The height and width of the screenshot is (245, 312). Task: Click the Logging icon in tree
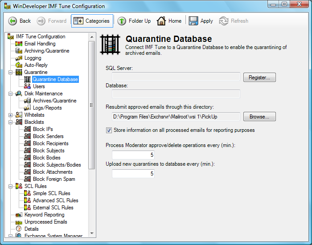tap(19, 58)
